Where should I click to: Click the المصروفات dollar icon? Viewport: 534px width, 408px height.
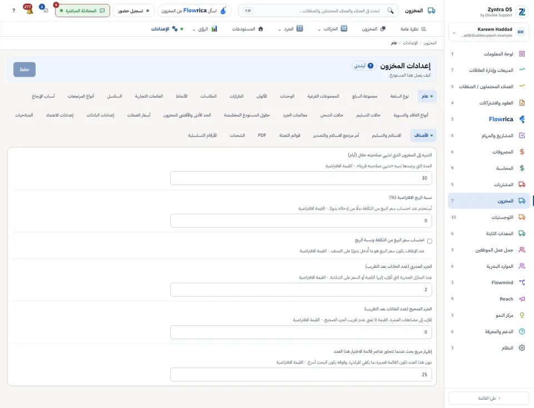click(x=522, y=152)
